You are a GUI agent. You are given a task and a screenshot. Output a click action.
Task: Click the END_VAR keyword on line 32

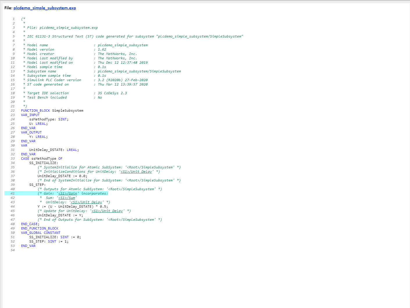click(x=28, y=154)
